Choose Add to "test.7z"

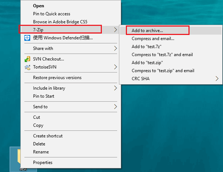[171, 46]
